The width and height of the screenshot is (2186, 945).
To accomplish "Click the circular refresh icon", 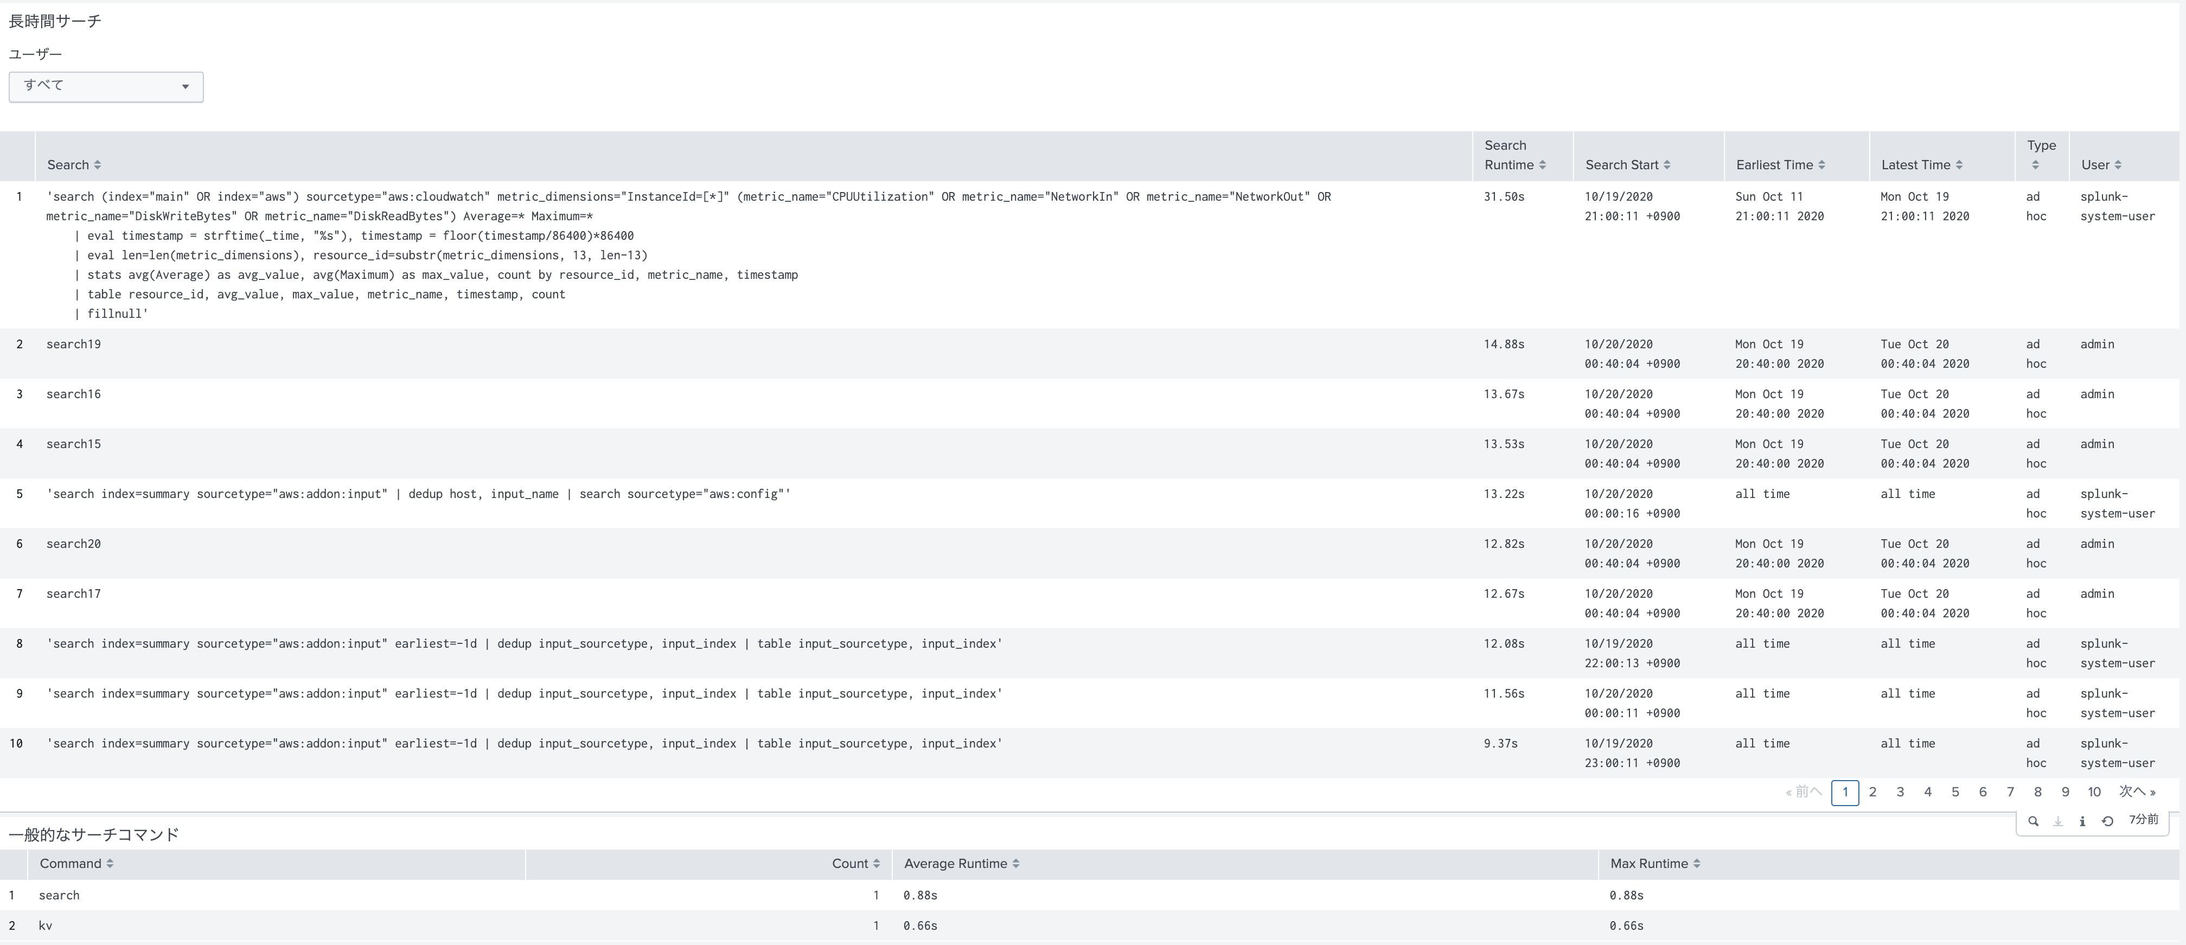I will [2107, 821].
